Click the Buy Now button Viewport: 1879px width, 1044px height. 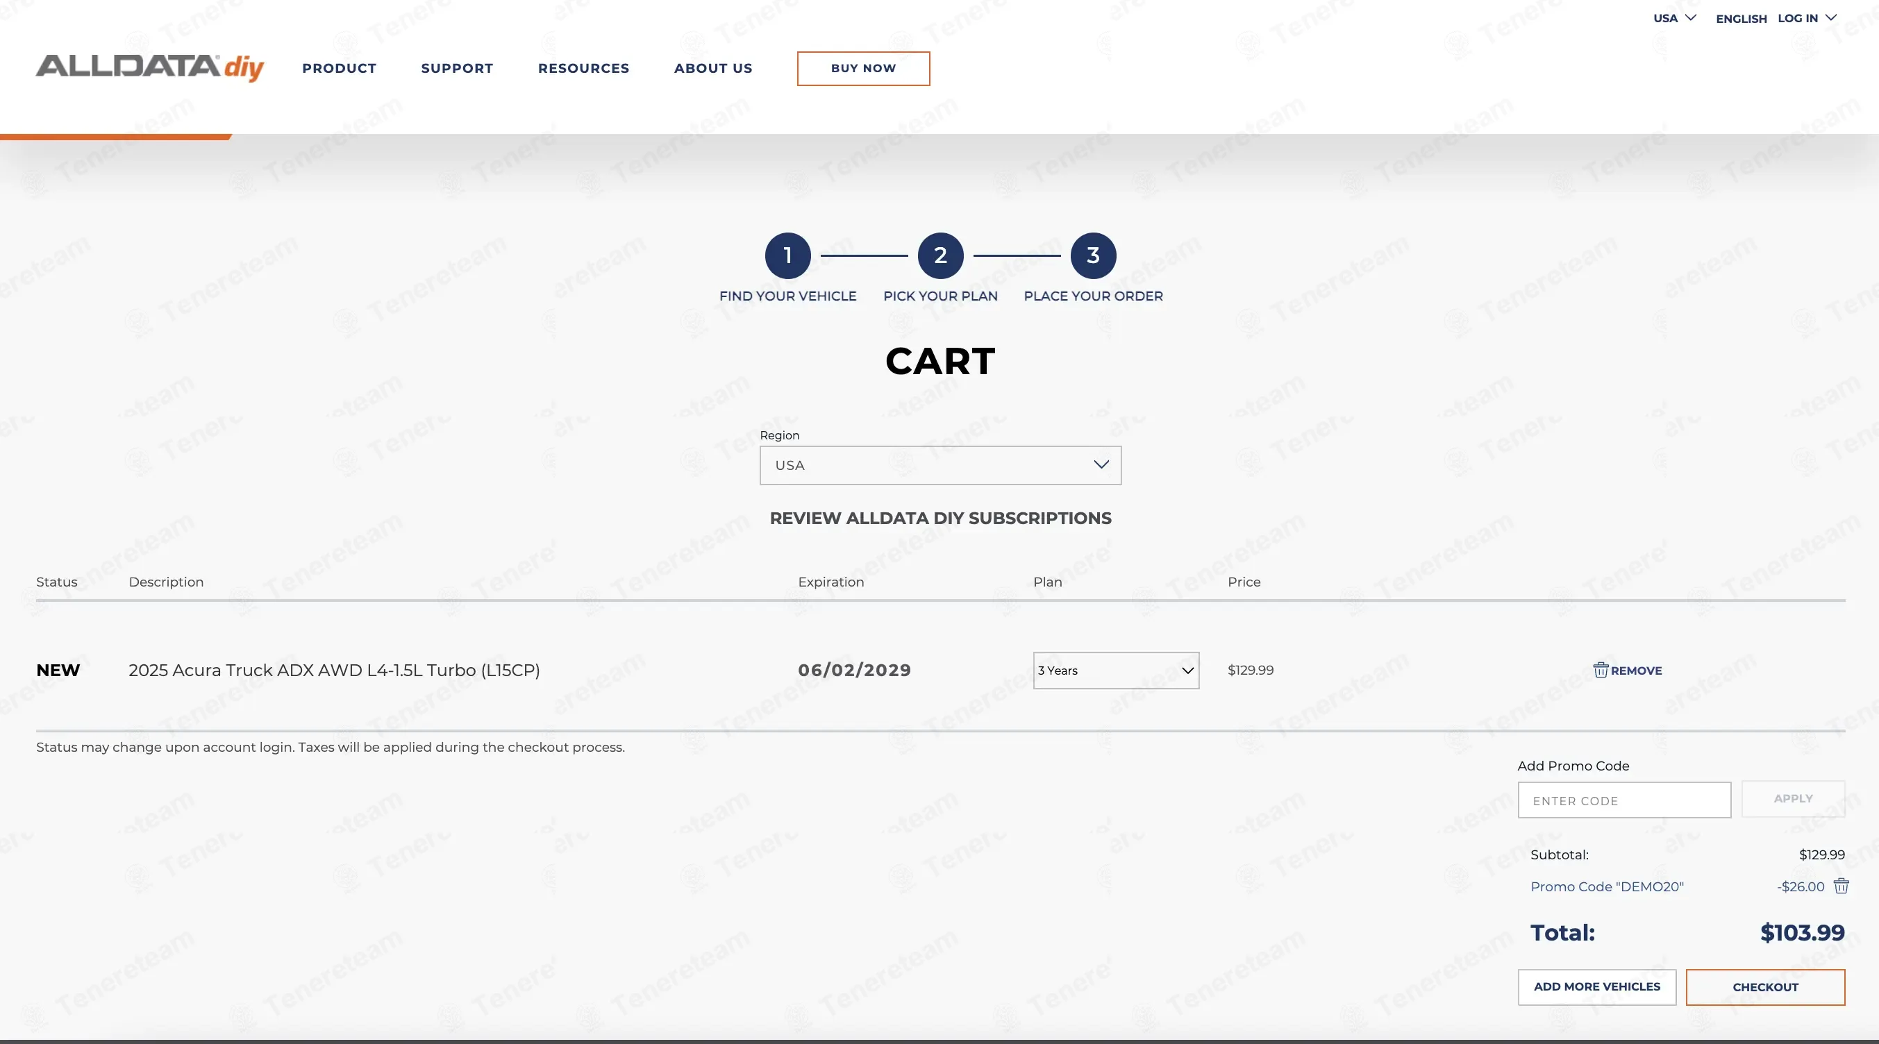[864, 69]
